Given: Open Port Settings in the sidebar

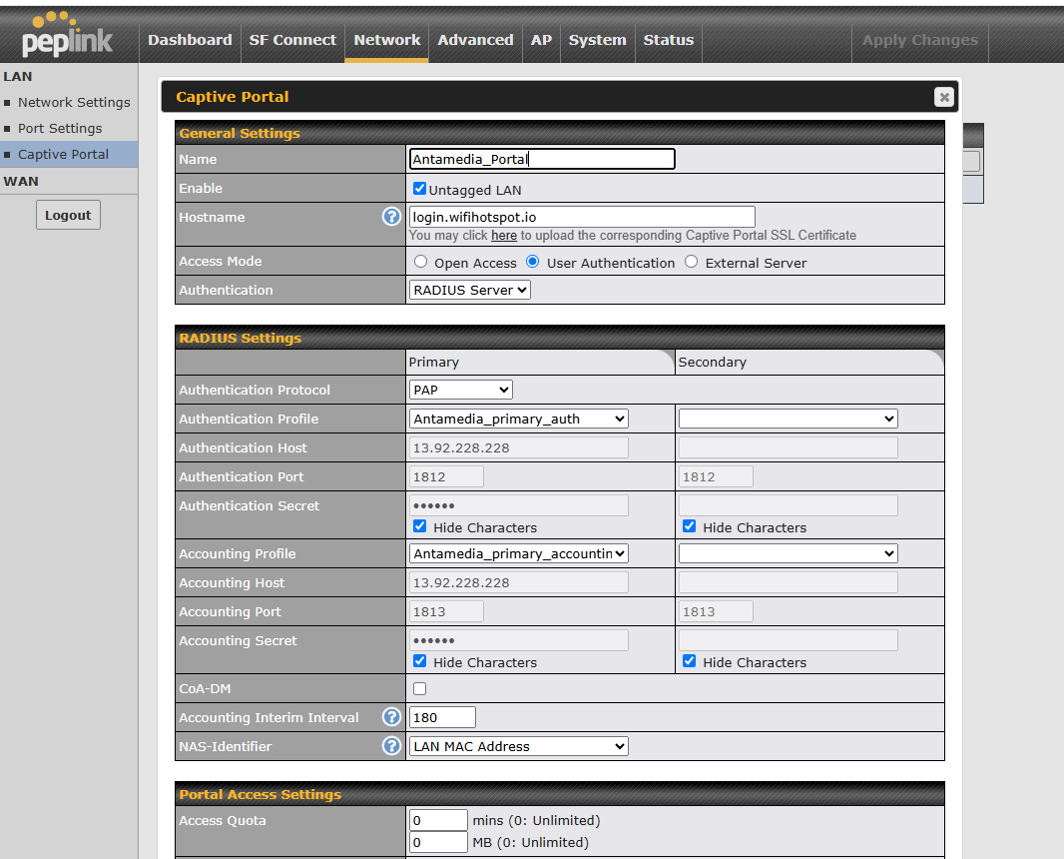Looking at the screenshot, I should pos(60,128).
